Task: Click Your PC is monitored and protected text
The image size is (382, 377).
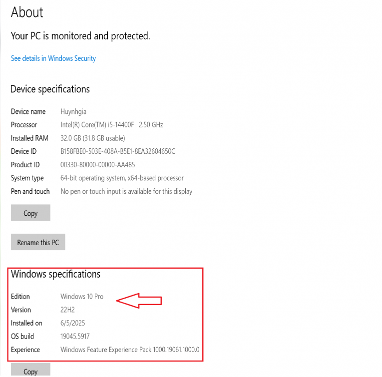Action: point(80,36)
